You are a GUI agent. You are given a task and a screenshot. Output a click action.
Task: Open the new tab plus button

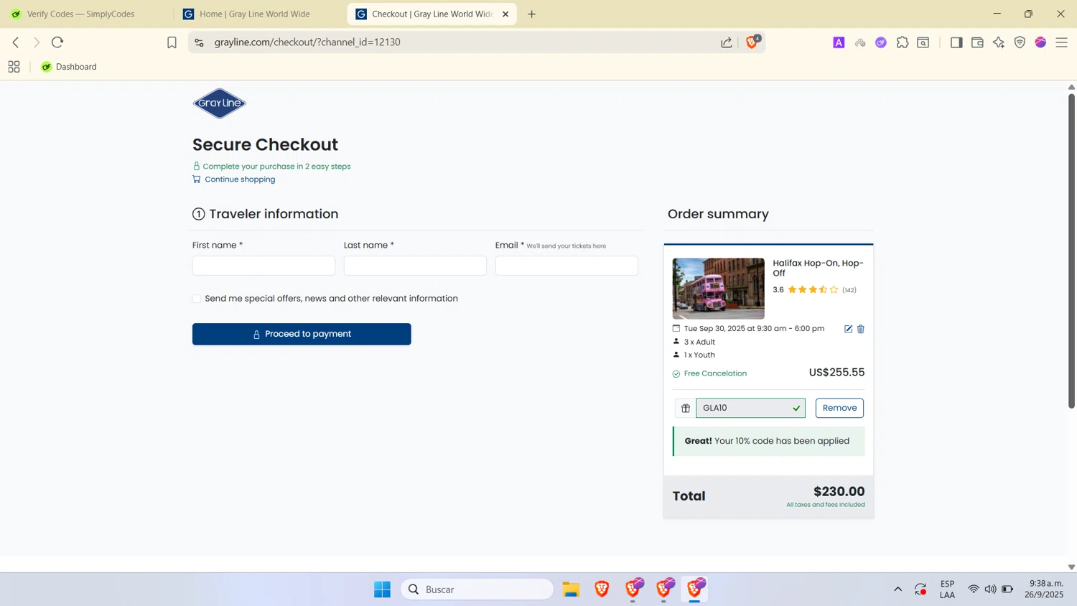[x=532, y=14]
